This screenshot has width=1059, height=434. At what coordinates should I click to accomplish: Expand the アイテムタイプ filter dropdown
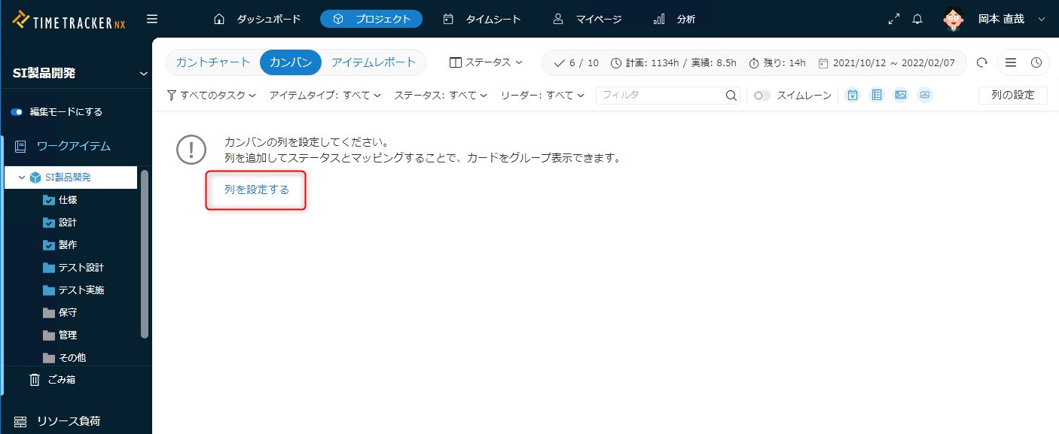click(x=325, y=96)
